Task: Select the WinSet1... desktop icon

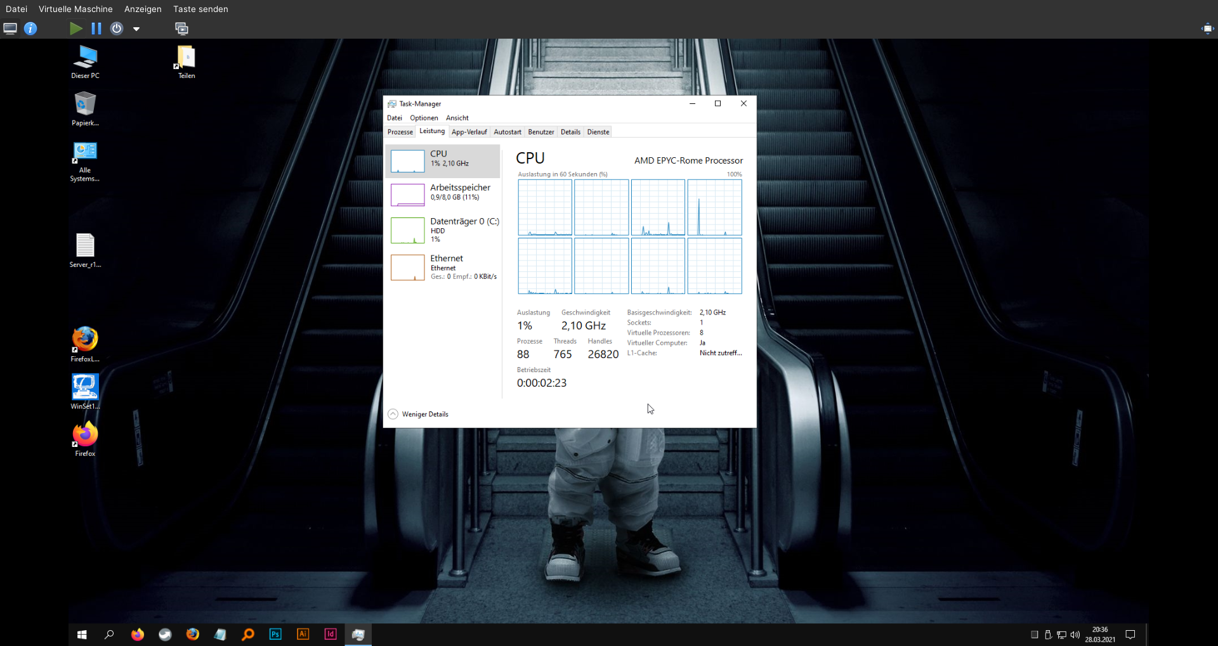Action: [x=85, y=392]
